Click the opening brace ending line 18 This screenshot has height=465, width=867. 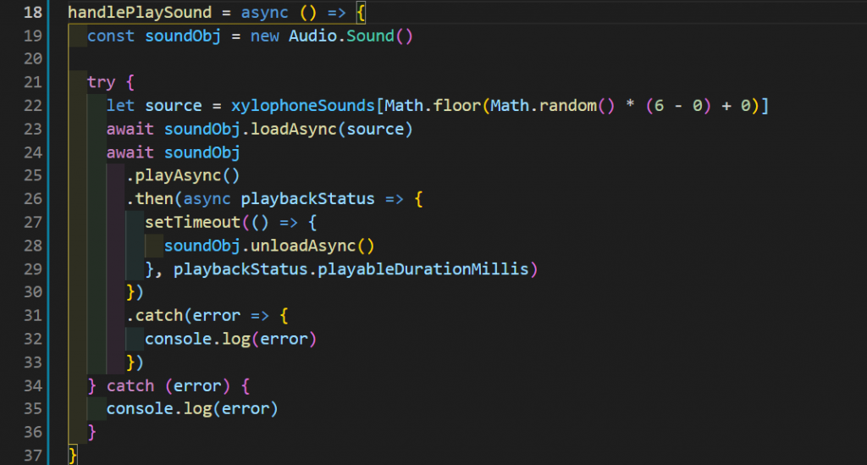(x=361, y=12)
